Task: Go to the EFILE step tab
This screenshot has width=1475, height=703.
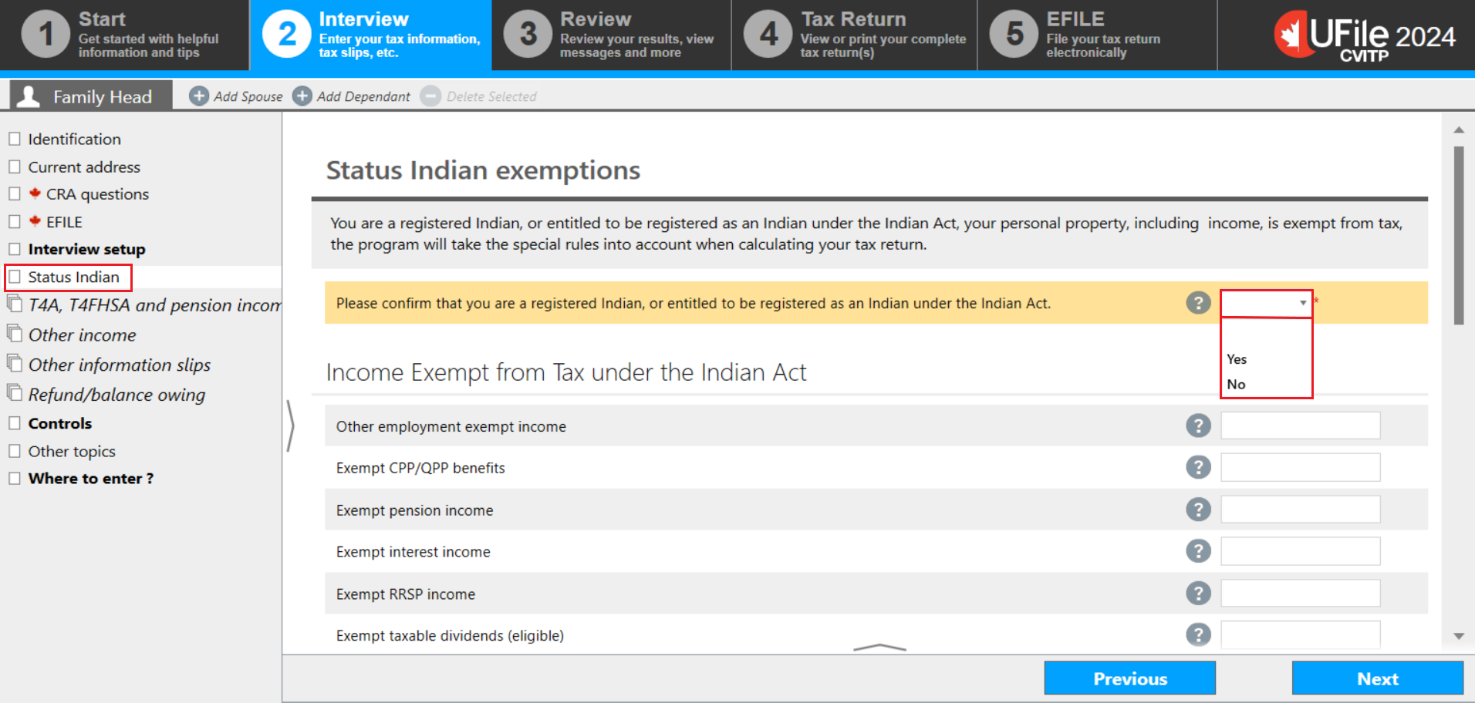Action: point(1097,35)
